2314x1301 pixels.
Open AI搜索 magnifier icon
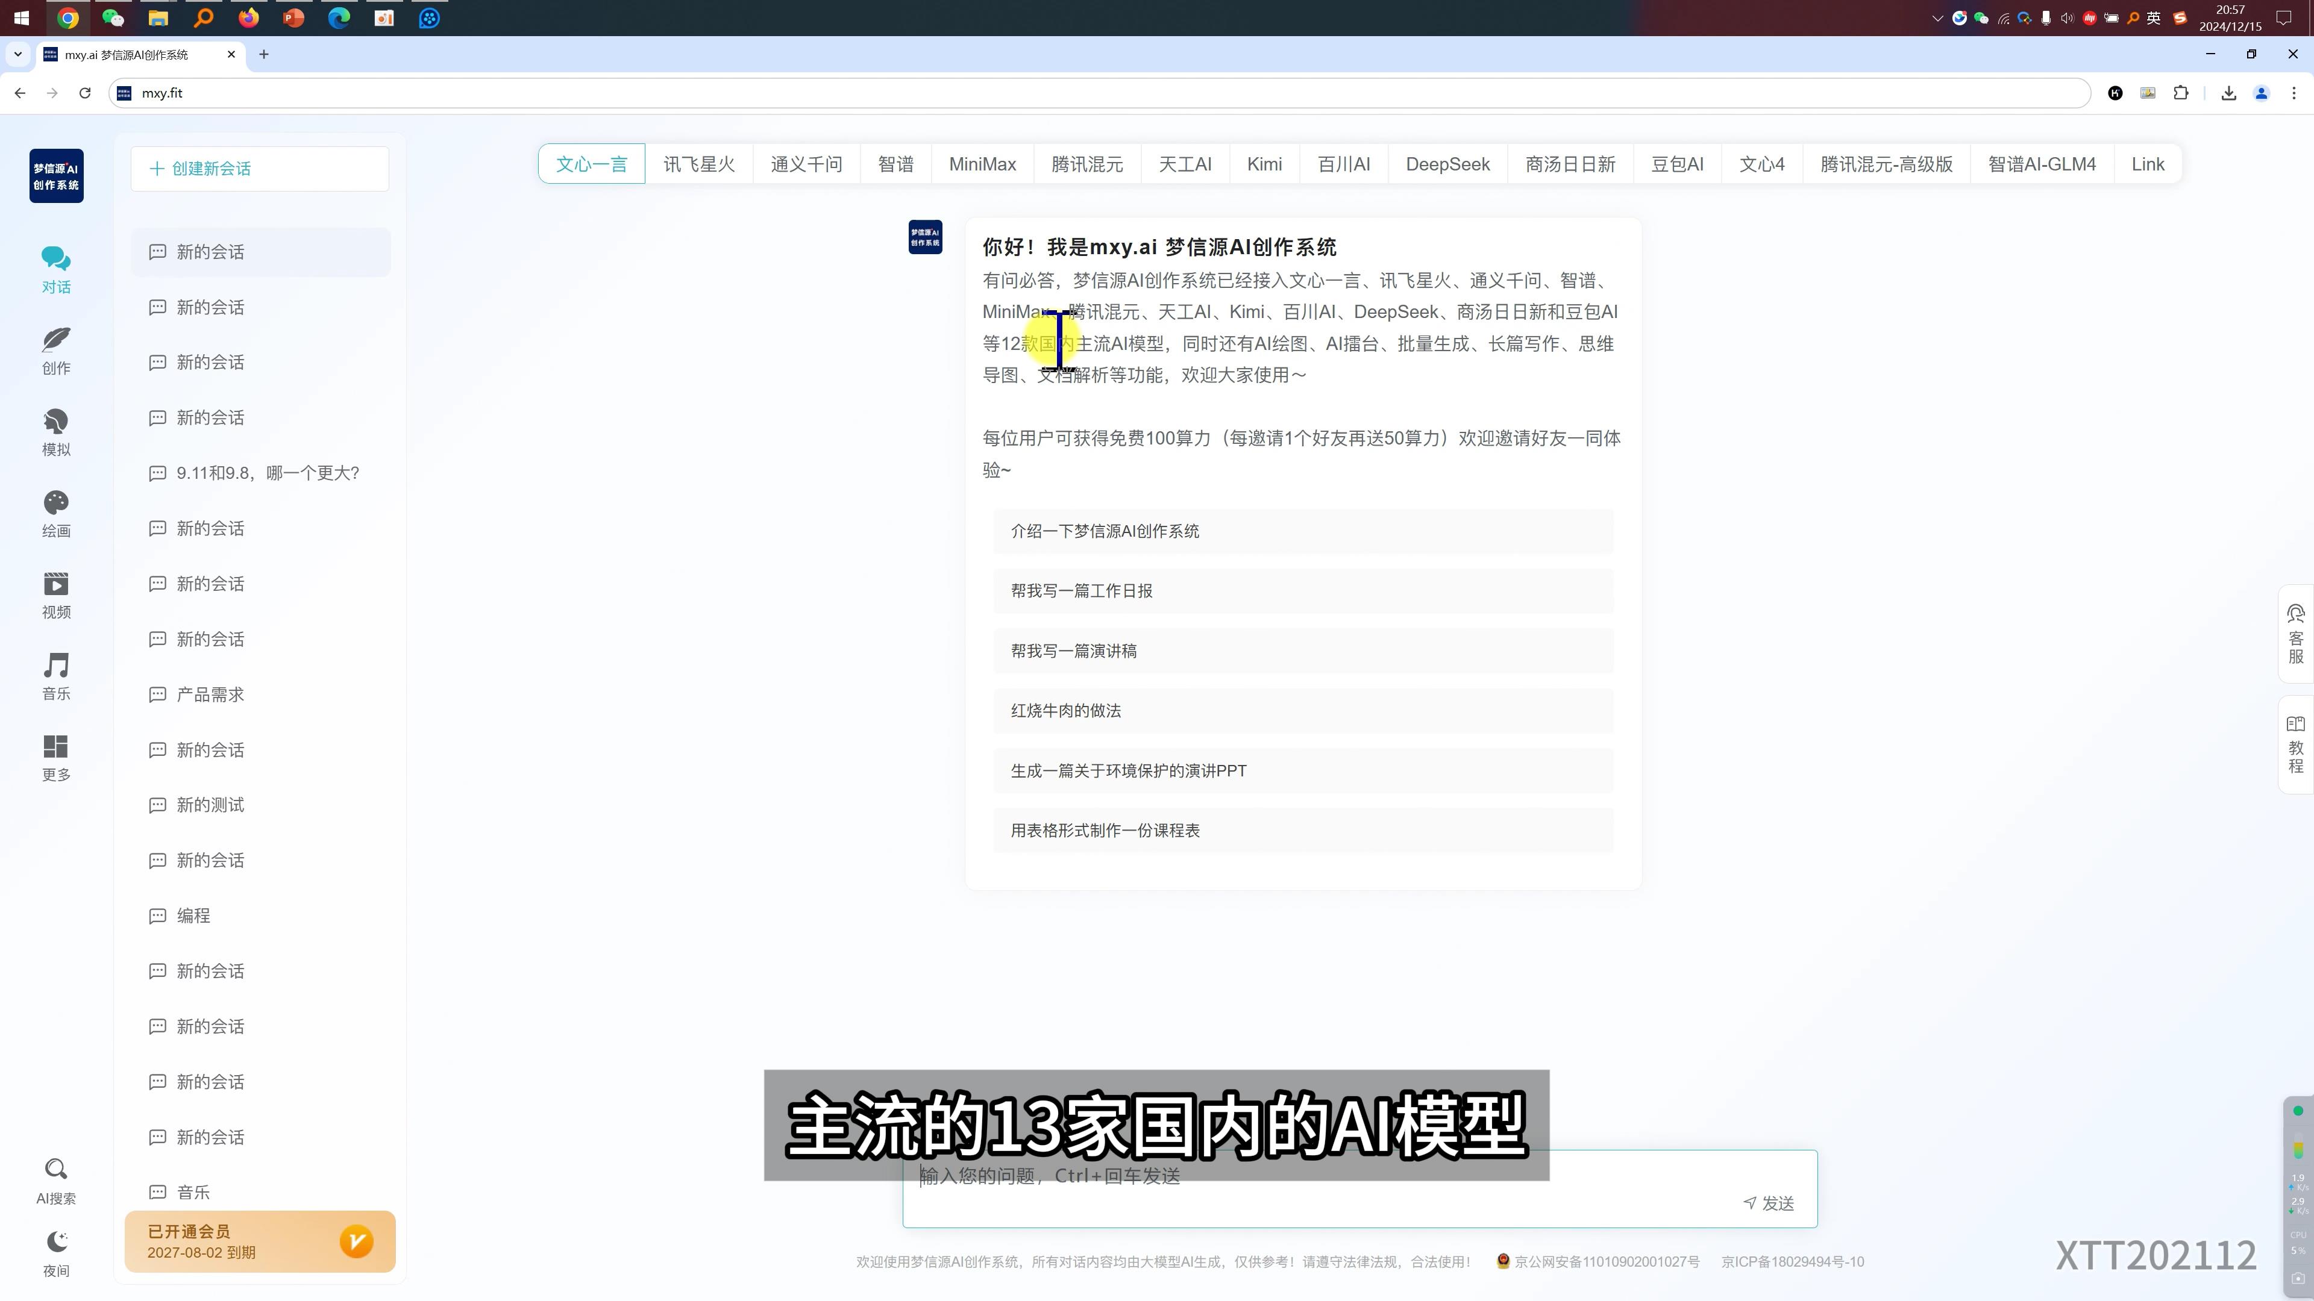tap(55, 1169)
